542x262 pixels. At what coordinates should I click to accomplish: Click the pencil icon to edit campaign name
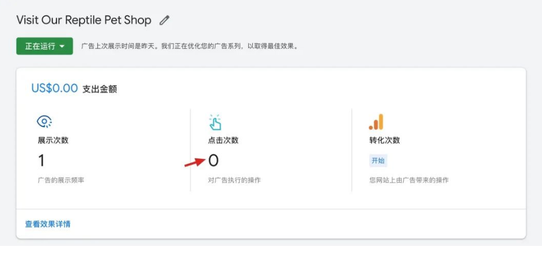(x=165, y=20)
